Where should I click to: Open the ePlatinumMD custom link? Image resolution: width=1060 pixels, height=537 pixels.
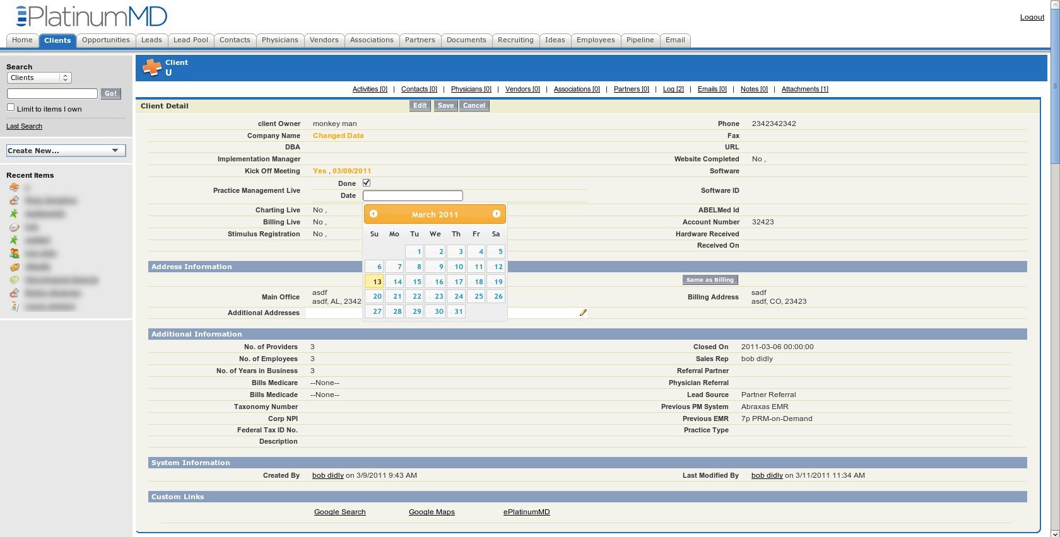[526, 512]
